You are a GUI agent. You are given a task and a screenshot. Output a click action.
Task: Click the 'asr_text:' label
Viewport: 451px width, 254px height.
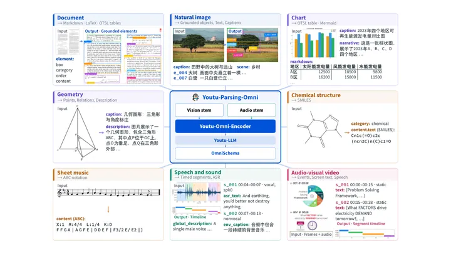click(x=232, y=196)
